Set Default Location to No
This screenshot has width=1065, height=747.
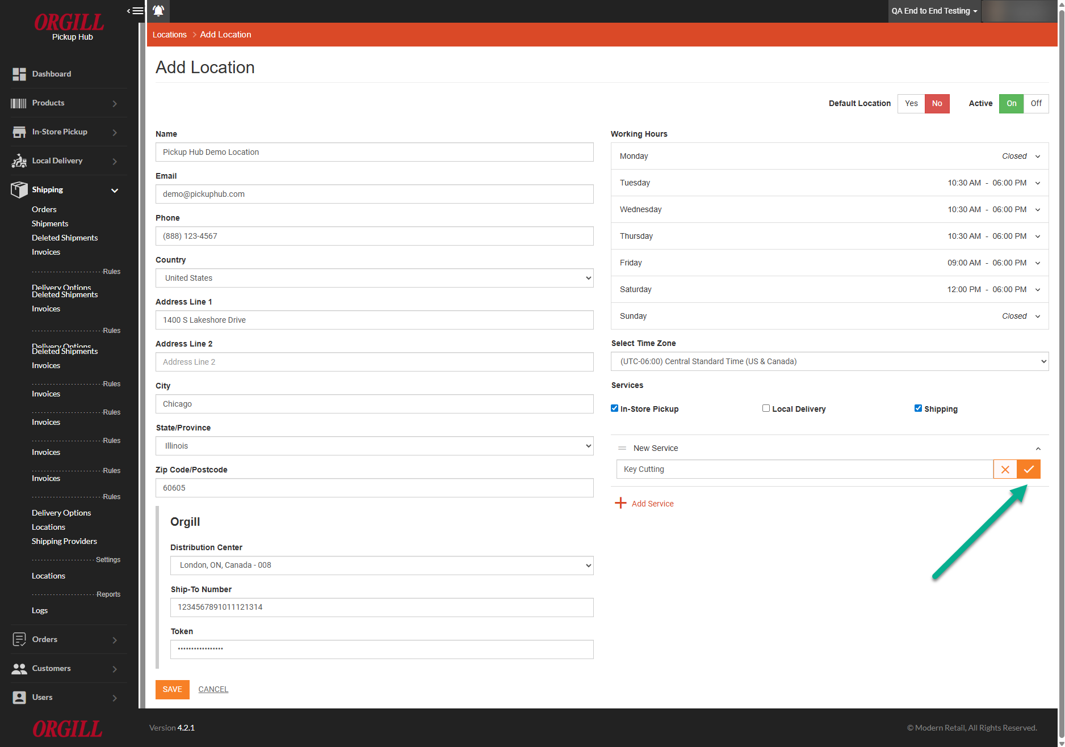click(x=937, y=103)
